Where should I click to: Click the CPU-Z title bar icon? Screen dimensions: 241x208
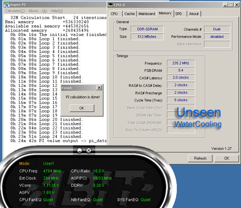[x=110, y=5]
